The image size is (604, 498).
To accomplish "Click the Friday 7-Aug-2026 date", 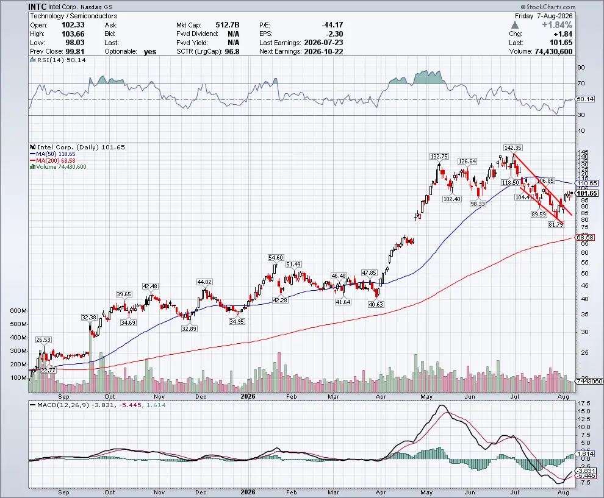I will 544,16.
